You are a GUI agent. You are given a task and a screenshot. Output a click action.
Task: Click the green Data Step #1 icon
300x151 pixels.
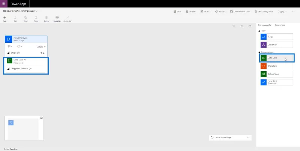coord(10,61)
